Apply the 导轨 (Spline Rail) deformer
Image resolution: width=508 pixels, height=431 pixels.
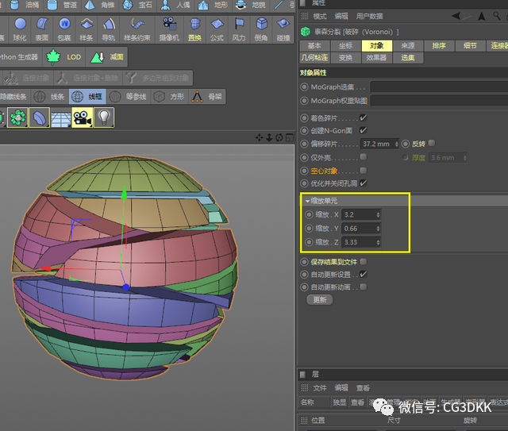(x=109, y=29)
